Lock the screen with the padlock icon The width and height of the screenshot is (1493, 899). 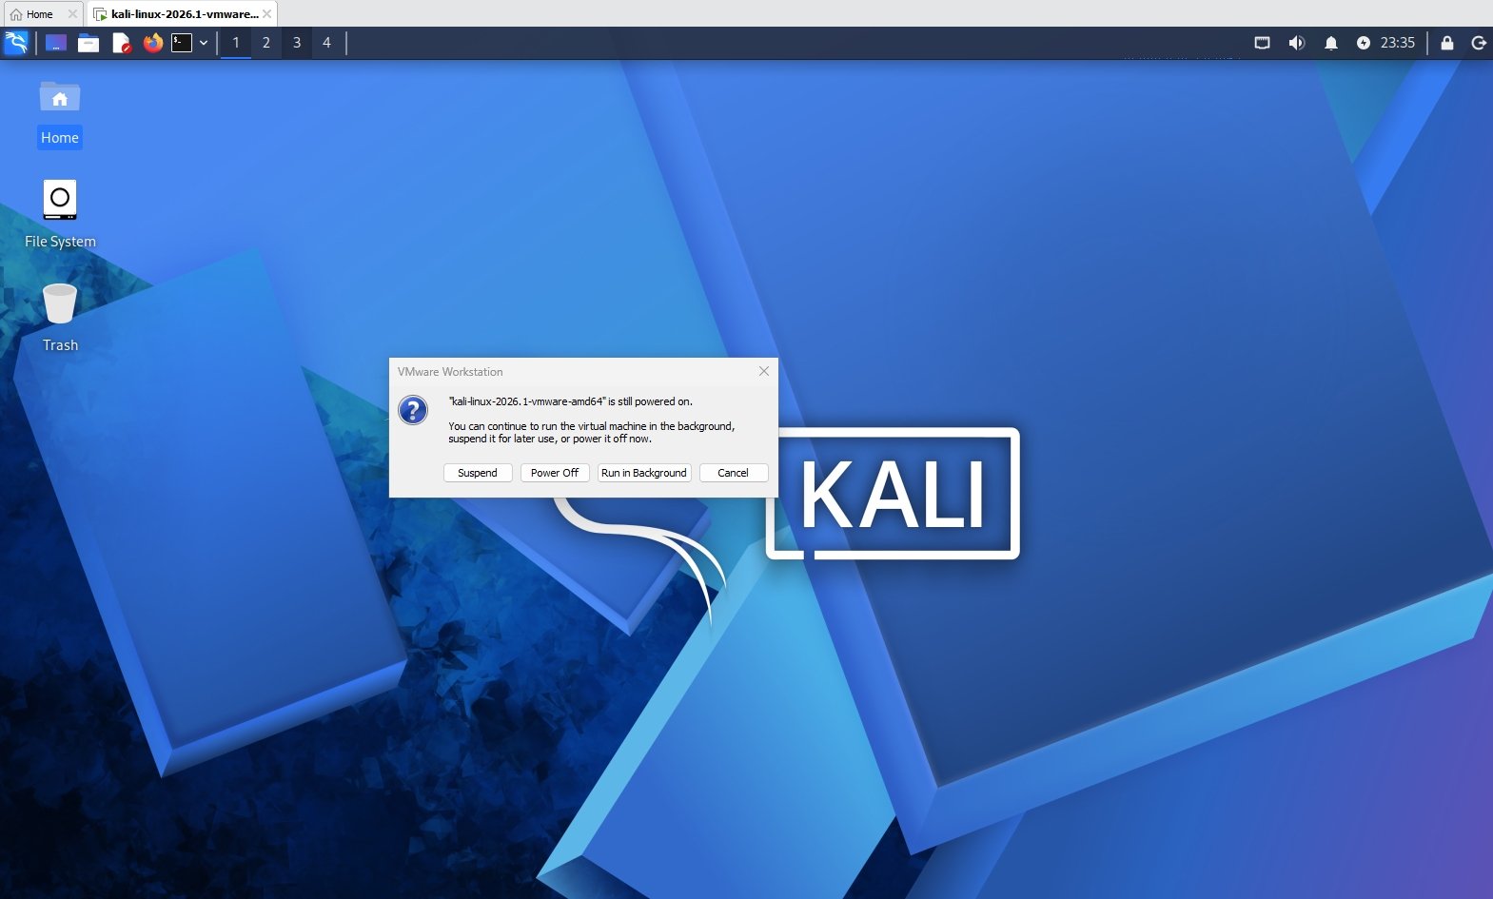click(1447, 43)
